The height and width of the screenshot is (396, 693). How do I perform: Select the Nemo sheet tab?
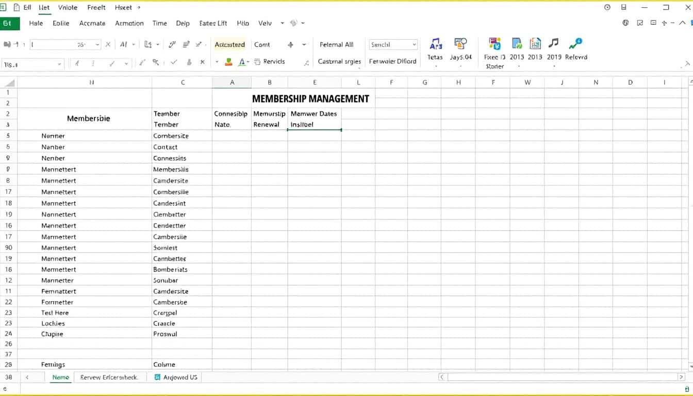pyautogui.click(x=60, y=377)
